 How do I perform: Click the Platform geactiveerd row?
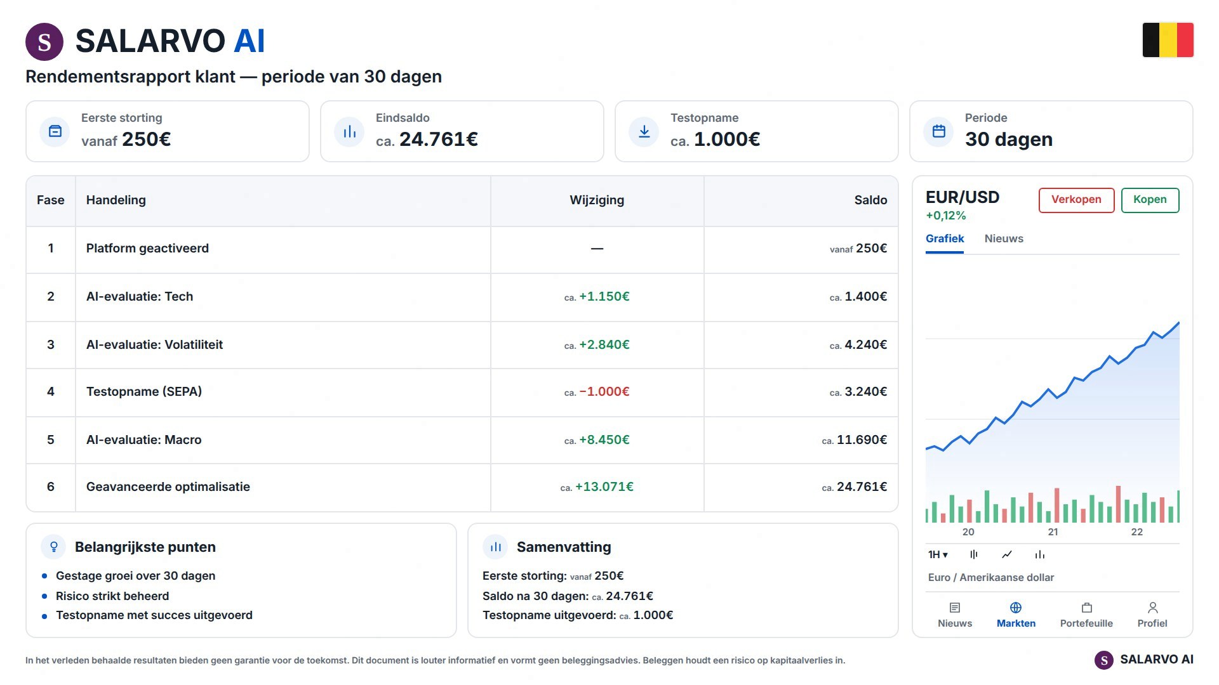pos(462,249)
